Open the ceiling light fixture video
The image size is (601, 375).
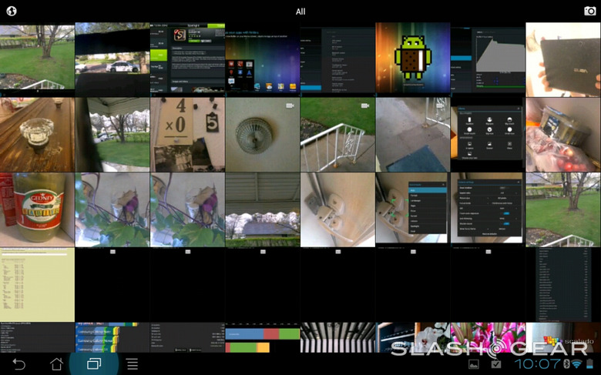(262, 133)
